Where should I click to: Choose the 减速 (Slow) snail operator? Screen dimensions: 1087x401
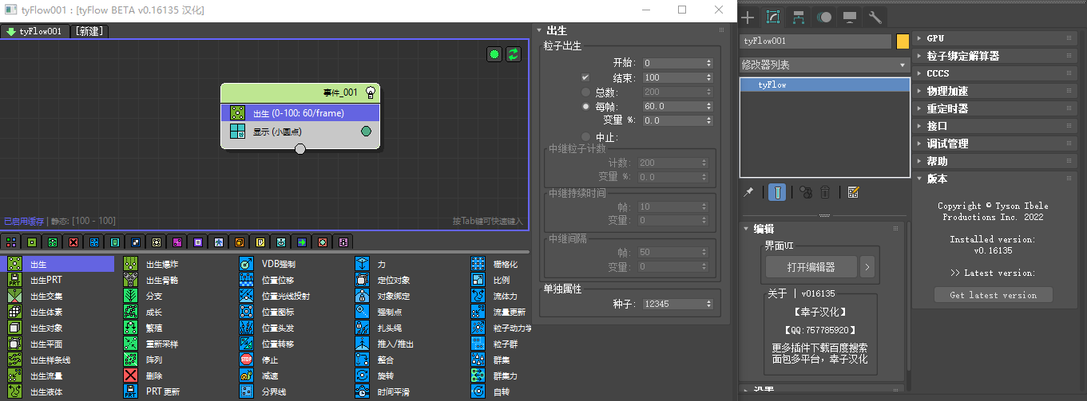click(246, 375)
